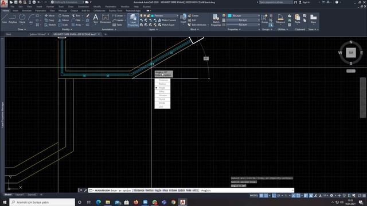This screenshot has width=367, height=206.
Task: Click the TOP face of ViewCube
Action: point(350,53)
